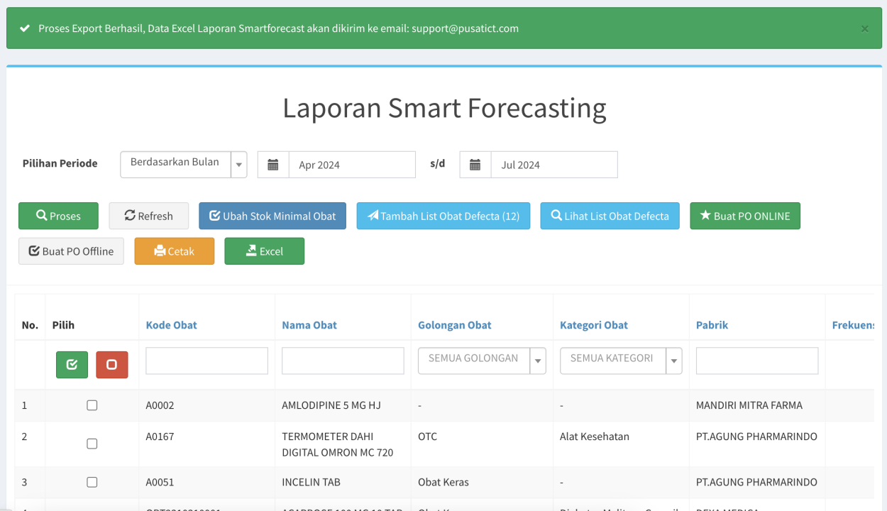Sort by the Nama Obat column header

coord(309,325)
